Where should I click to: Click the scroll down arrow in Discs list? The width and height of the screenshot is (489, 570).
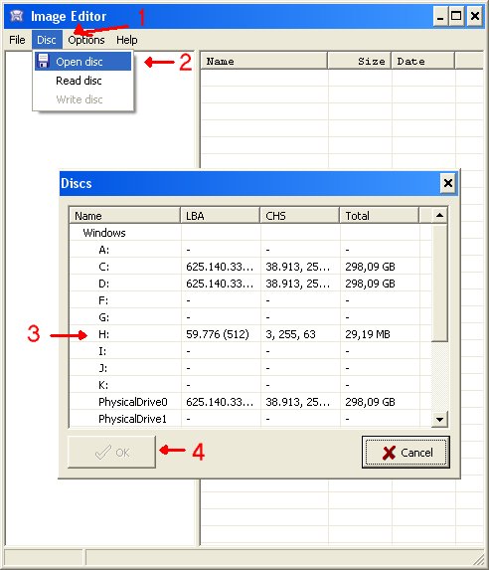tap(439, 419)
